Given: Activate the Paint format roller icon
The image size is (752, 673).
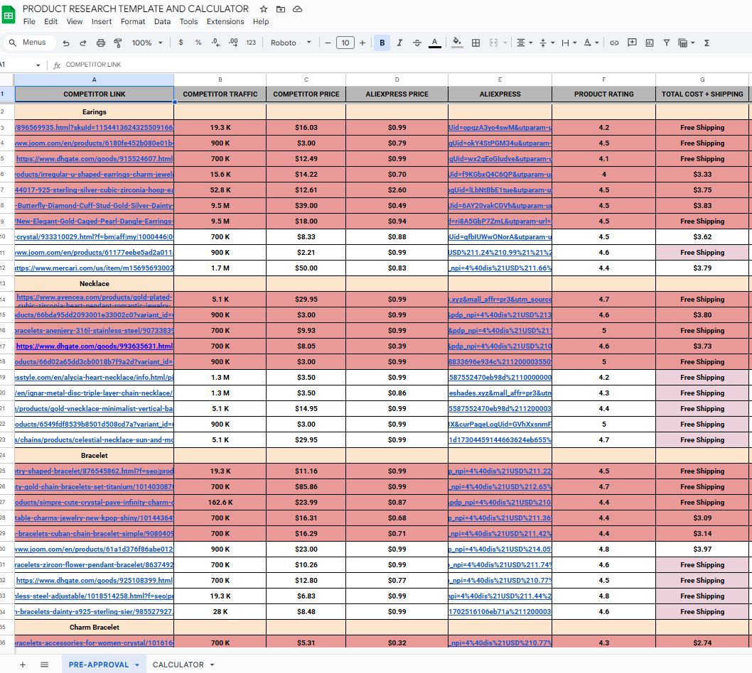Looking at the screenshot, I should click(117, 43).
